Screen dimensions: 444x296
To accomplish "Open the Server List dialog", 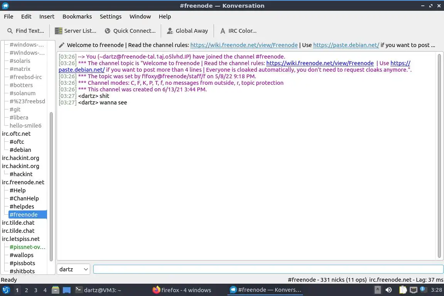I will (x=75, y=31).
